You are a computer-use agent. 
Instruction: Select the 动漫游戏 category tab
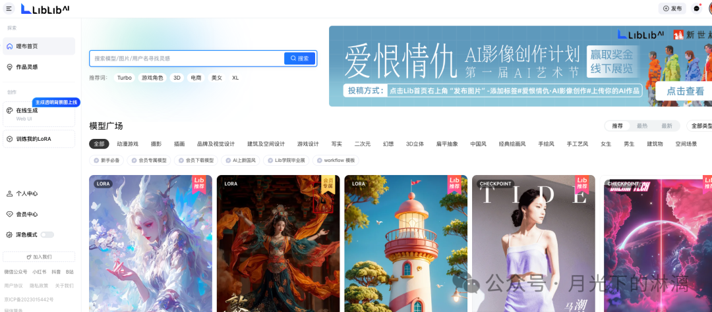[127, 143]
